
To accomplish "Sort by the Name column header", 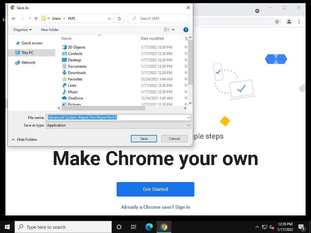I will 67,39.
